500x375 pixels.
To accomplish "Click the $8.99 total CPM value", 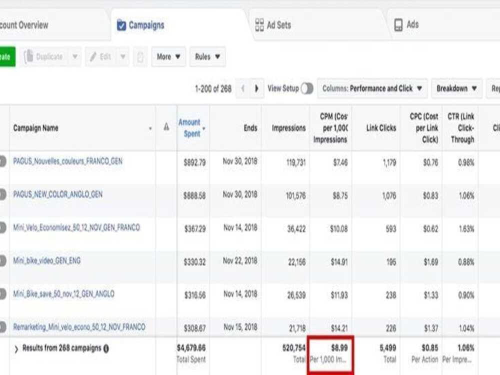I will (339, 348).
